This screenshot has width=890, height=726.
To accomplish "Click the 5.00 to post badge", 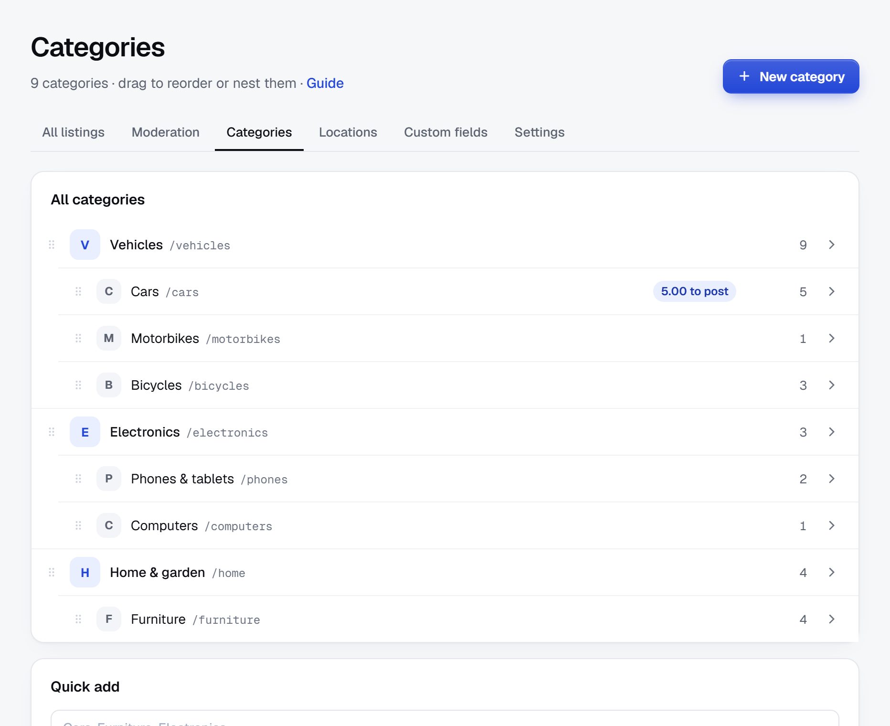I will pyautogui.click(x=694, y=291).
